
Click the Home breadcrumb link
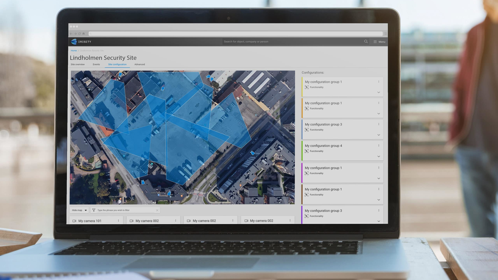click(x=74, y=51)
